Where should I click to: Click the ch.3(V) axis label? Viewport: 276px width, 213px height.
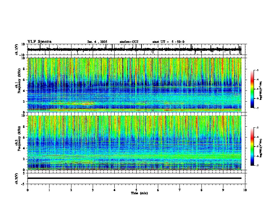tap(17, 179)
